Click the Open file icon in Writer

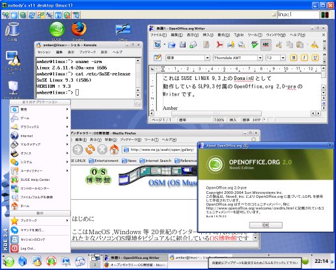[x=172, y=45]
